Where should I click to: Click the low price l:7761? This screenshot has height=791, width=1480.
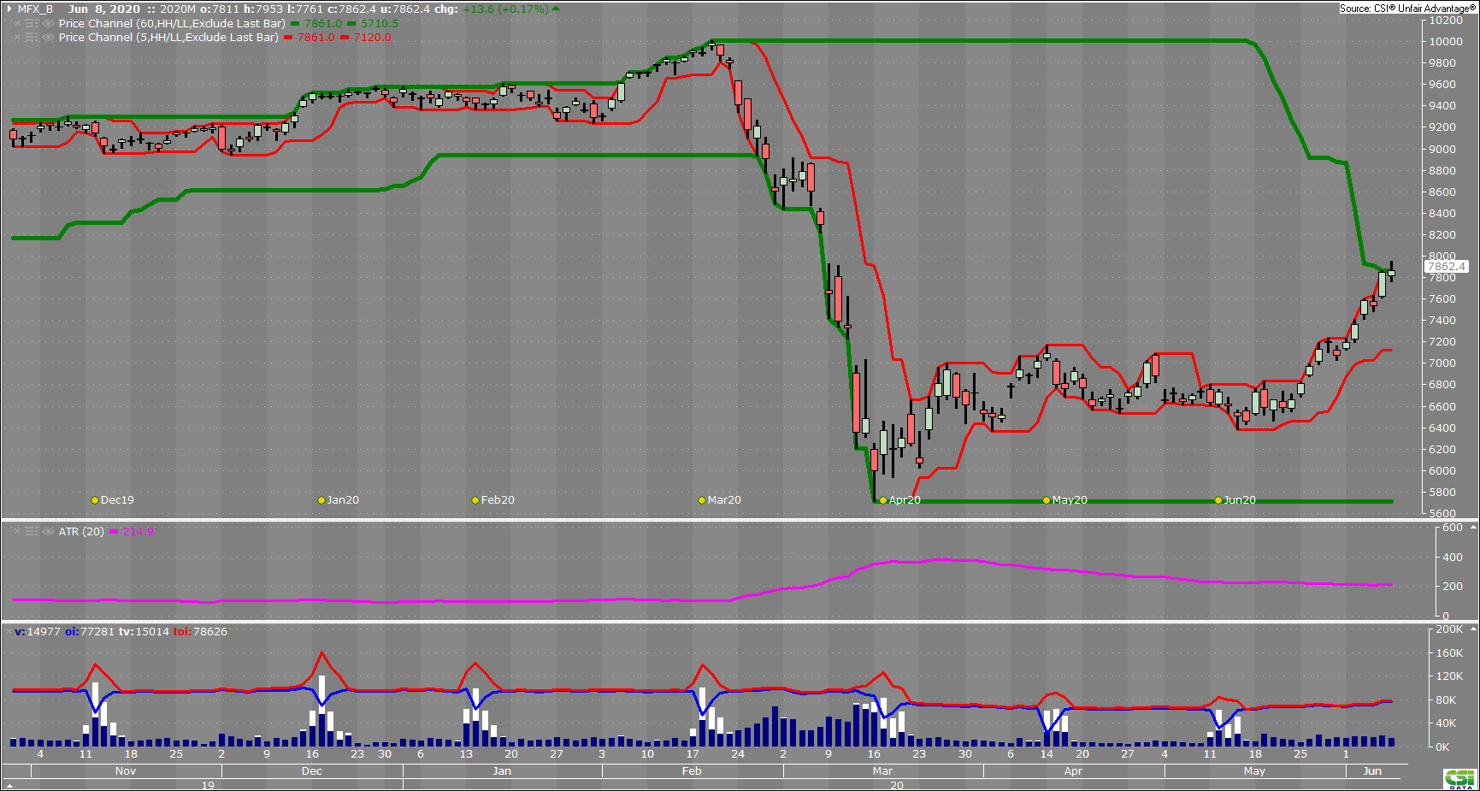305,9
